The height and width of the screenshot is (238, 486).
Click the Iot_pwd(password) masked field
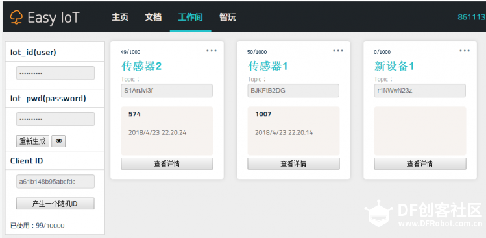pos(56,119)
